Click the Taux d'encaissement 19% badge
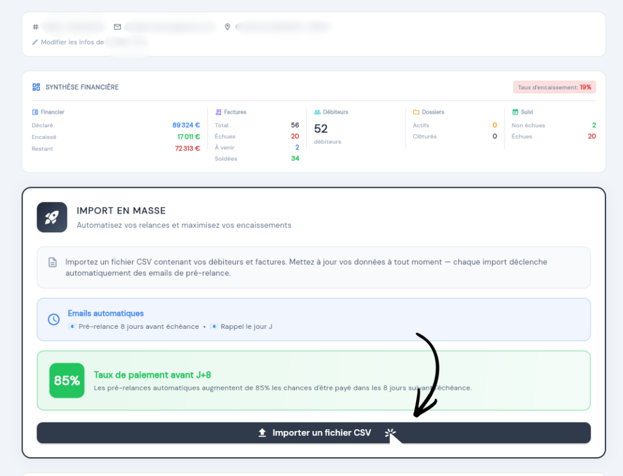The height and width of the screenshot is (476, 623). point(554,88)
